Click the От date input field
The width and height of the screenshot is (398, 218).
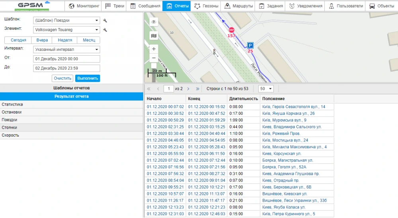tap(66, 59)
